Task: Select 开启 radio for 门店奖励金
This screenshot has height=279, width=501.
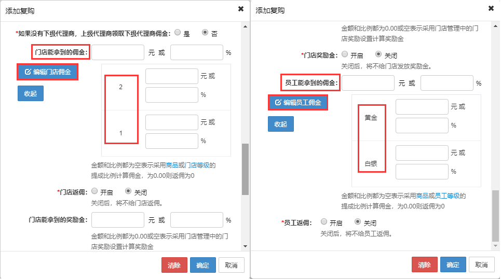Action: click(x=344, y=54)
